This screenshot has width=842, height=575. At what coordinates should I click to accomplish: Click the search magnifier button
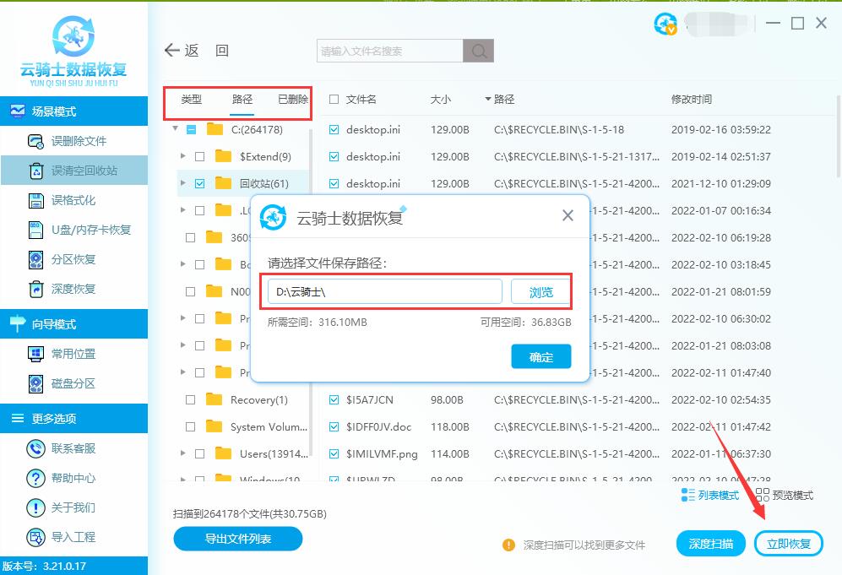[x=478, y=51]
